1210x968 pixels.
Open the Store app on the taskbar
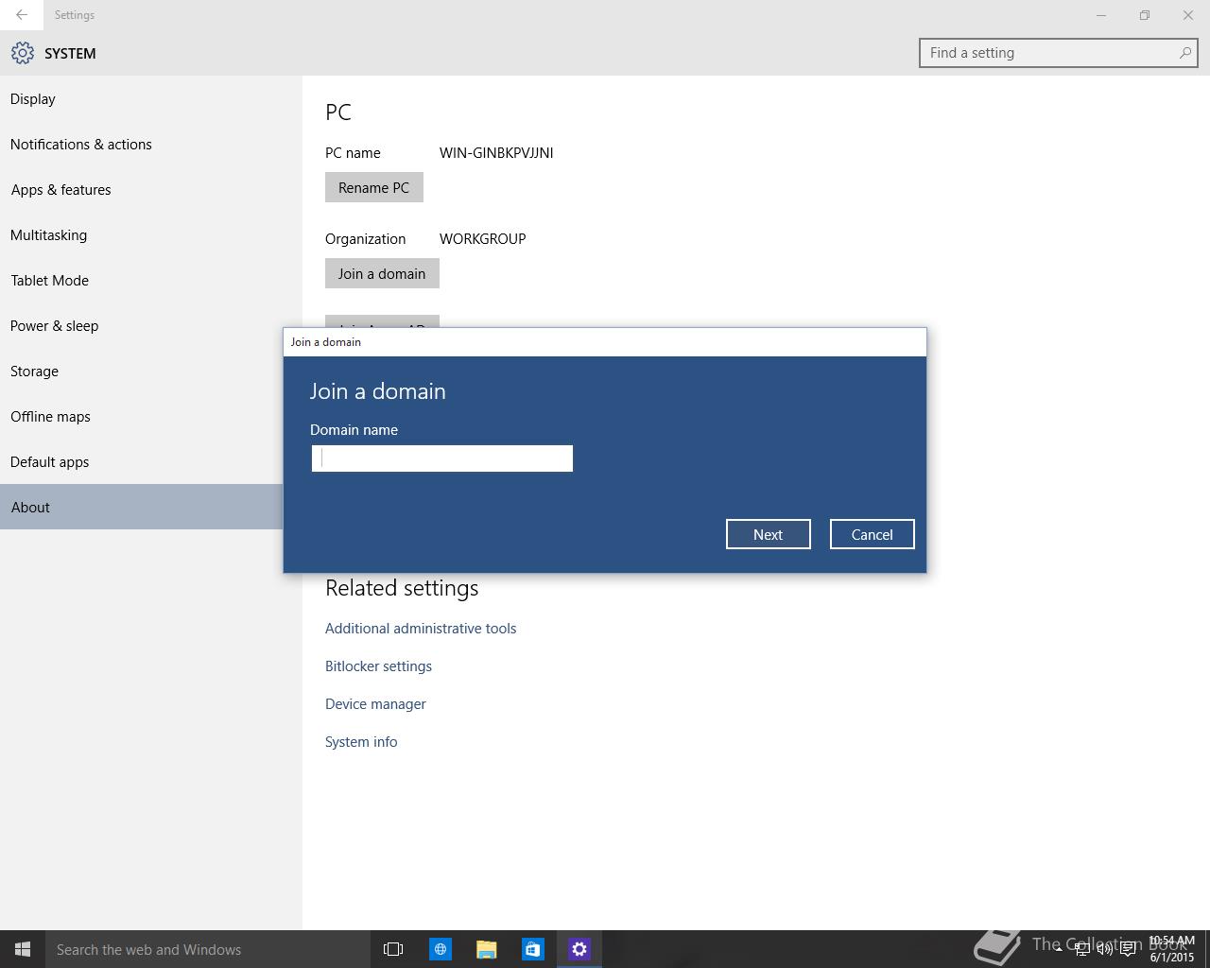pyautogui.click(x=533, y=949)
